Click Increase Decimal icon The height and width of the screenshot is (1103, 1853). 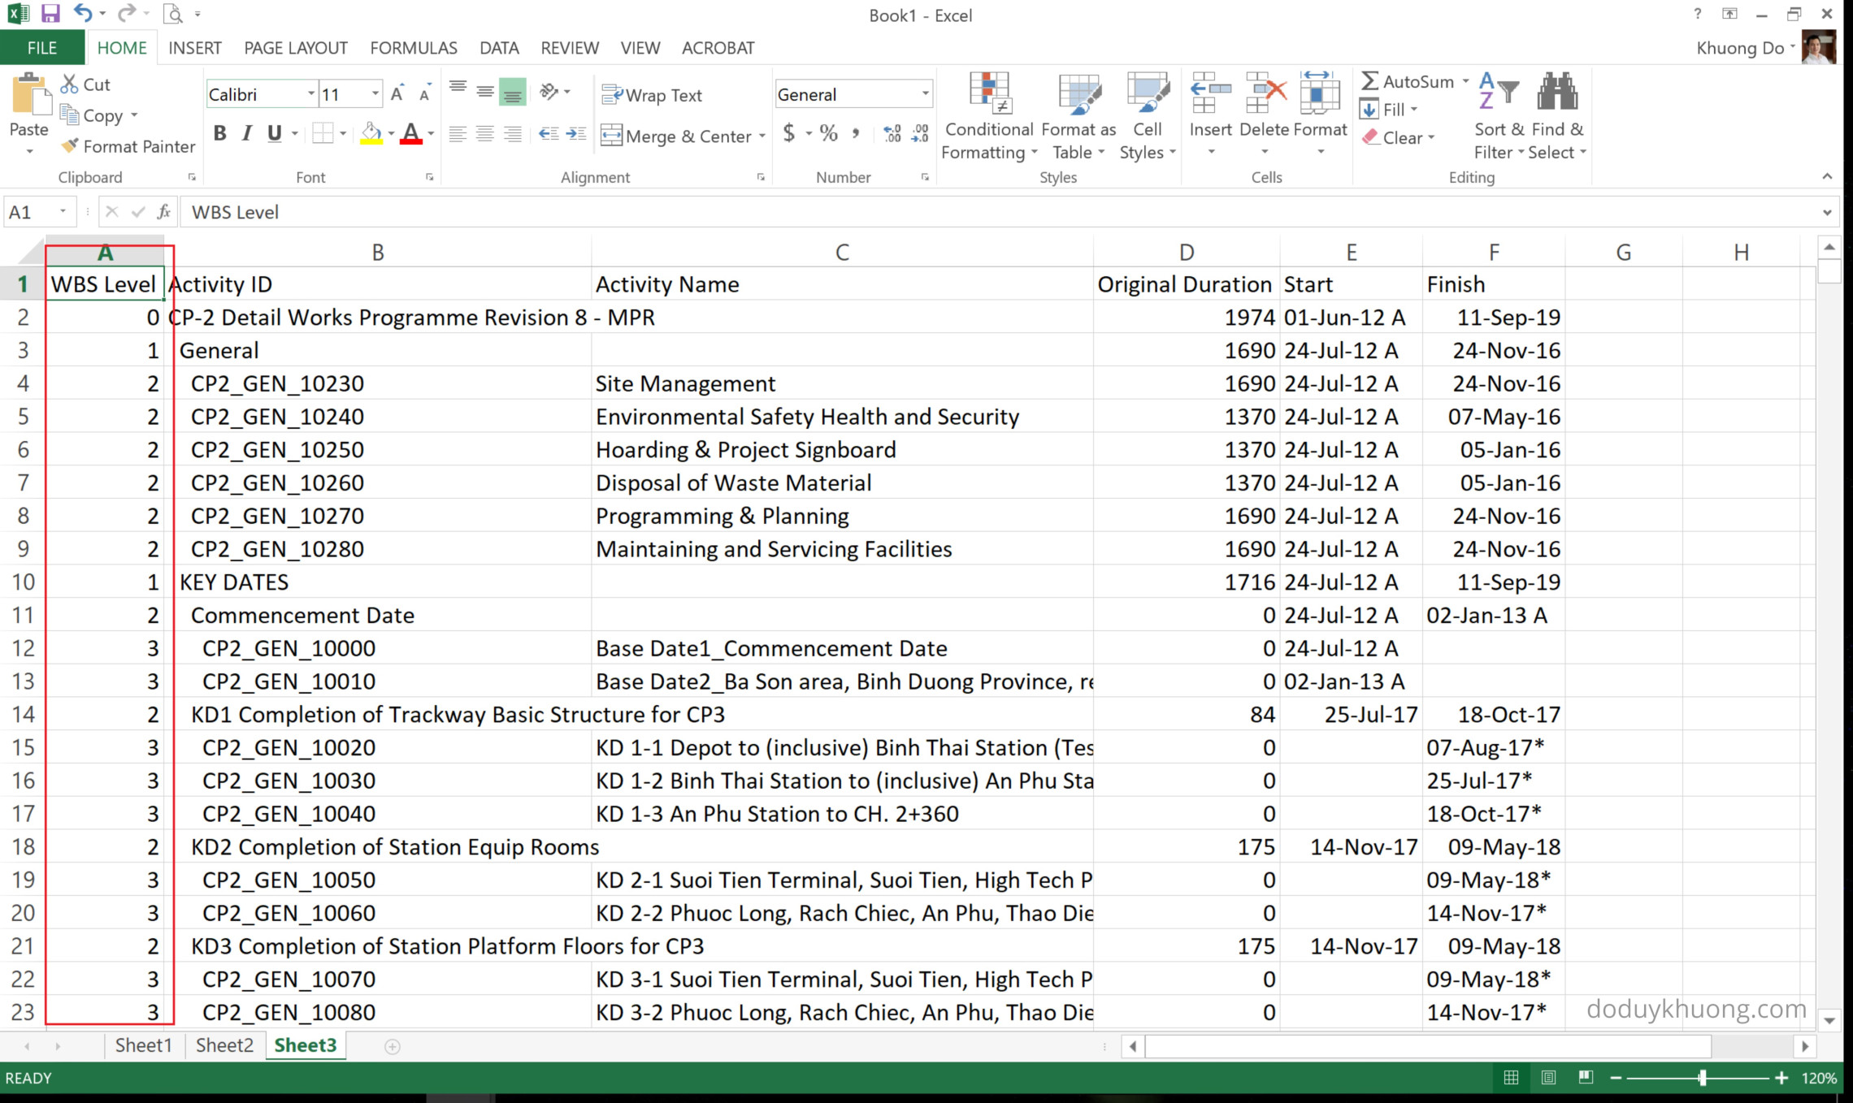[x=892, y=133]
